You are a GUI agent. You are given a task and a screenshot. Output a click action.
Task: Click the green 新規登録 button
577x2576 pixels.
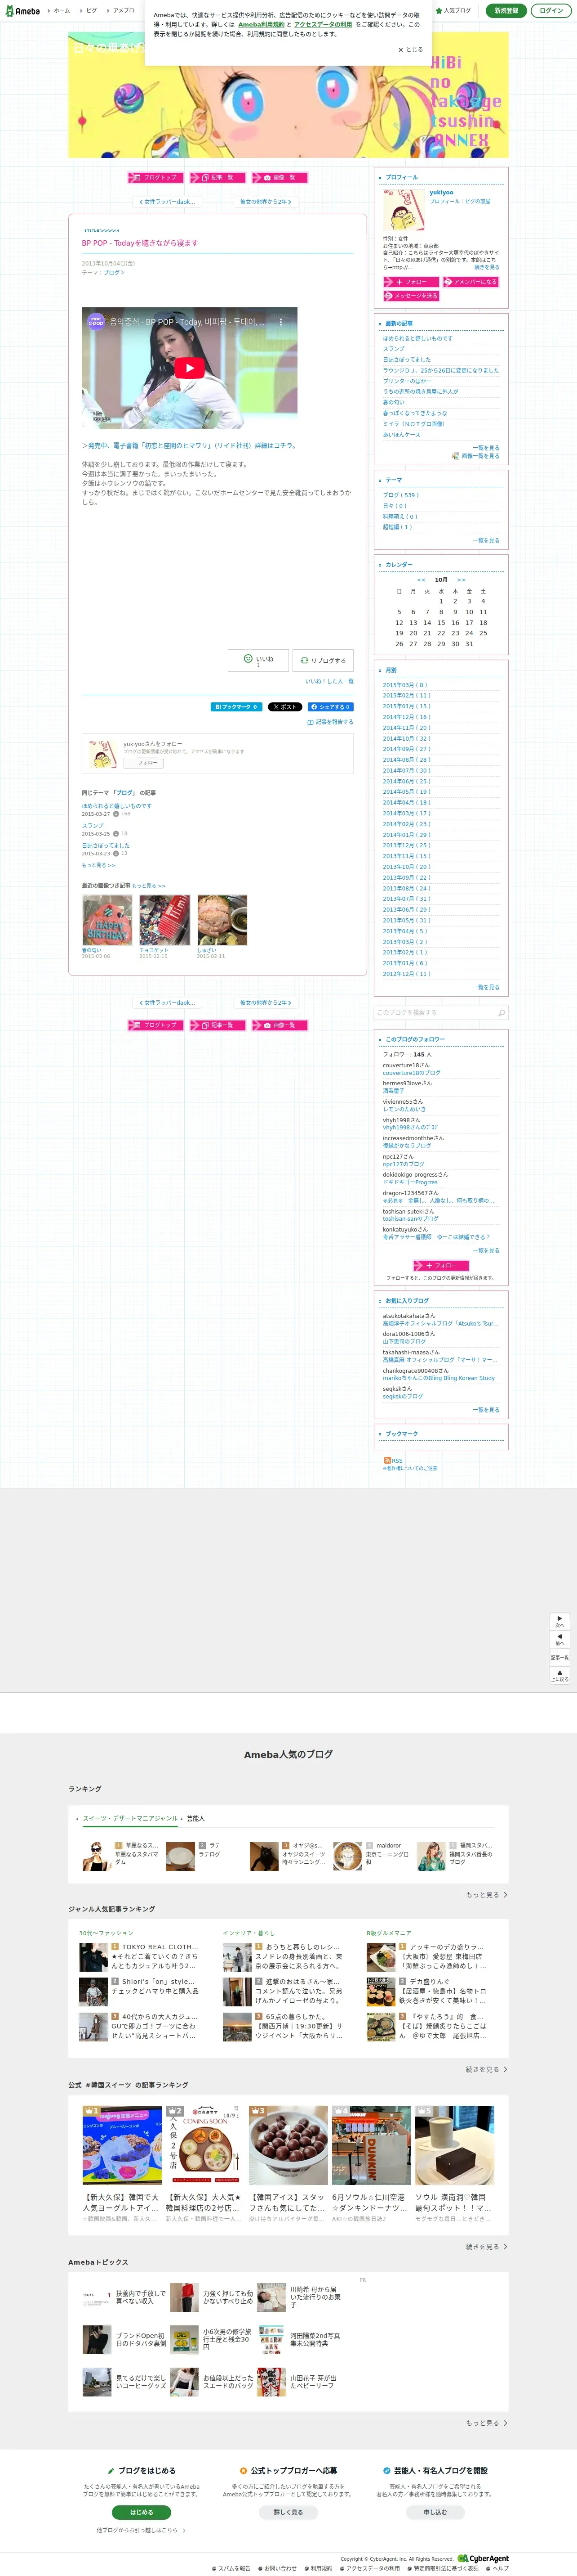(506, 11)
